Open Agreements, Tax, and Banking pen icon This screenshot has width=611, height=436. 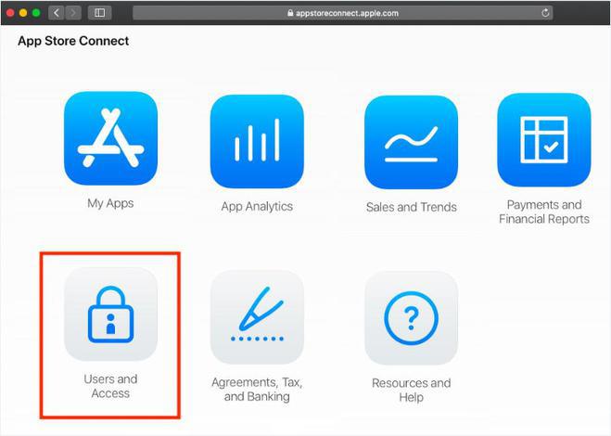[x=257, y=317]
